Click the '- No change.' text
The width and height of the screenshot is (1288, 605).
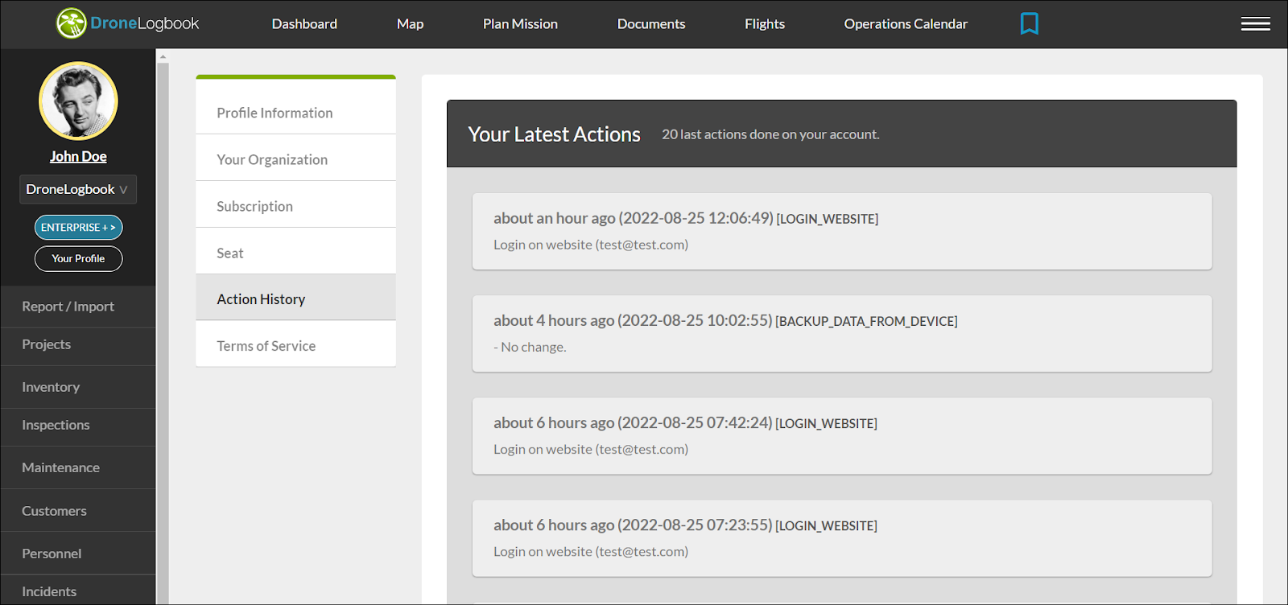(x=530, y=347)
